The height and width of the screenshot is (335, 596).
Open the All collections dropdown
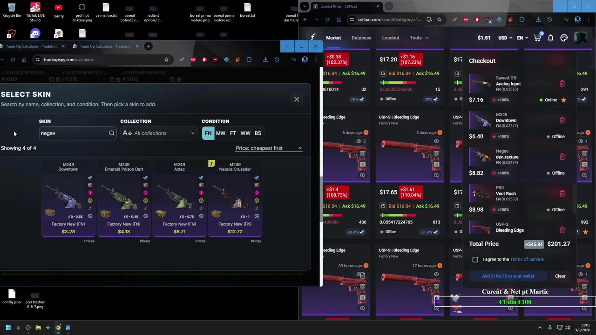pos(159,133)
